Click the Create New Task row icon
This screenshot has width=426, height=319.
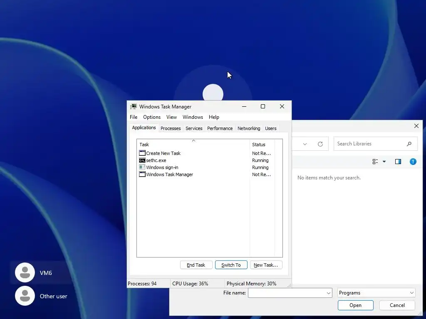[142, 153]
